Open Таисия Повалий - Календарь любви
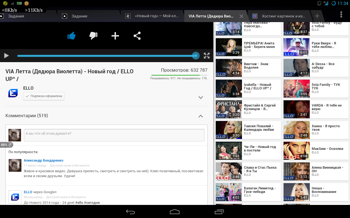 point(248,130)
